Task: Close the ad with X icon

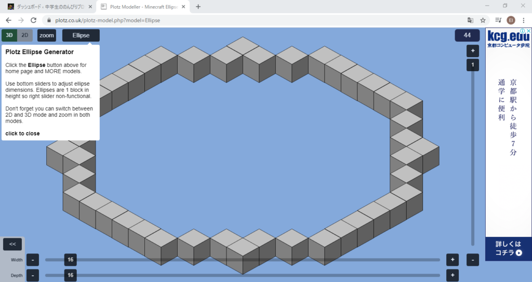Action: pos(528,31)
